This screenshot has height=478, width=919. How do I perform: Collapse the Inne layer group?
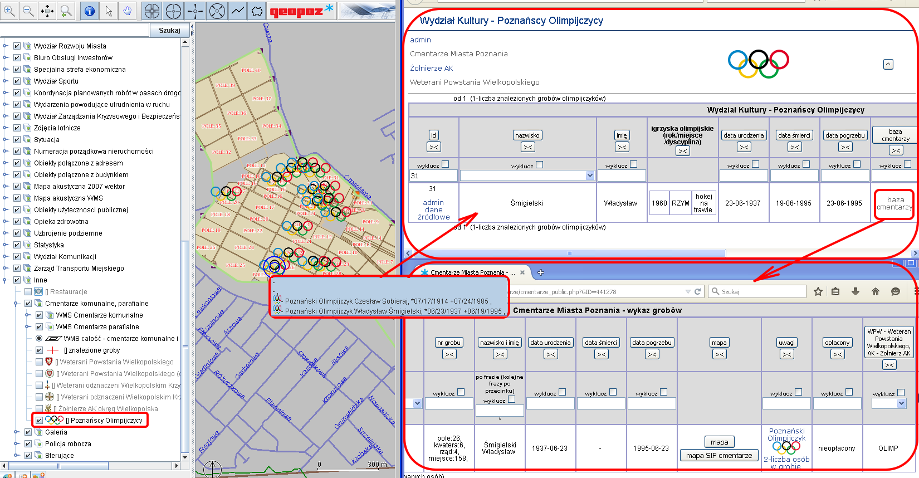[5, 280]
